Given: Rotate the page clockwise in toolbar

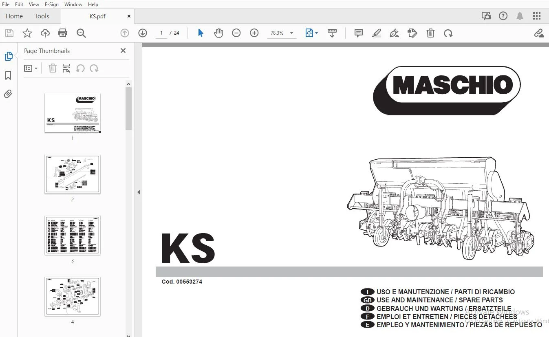Looking at the screenshot, I should pyautogui.click(x=448, y=33).
